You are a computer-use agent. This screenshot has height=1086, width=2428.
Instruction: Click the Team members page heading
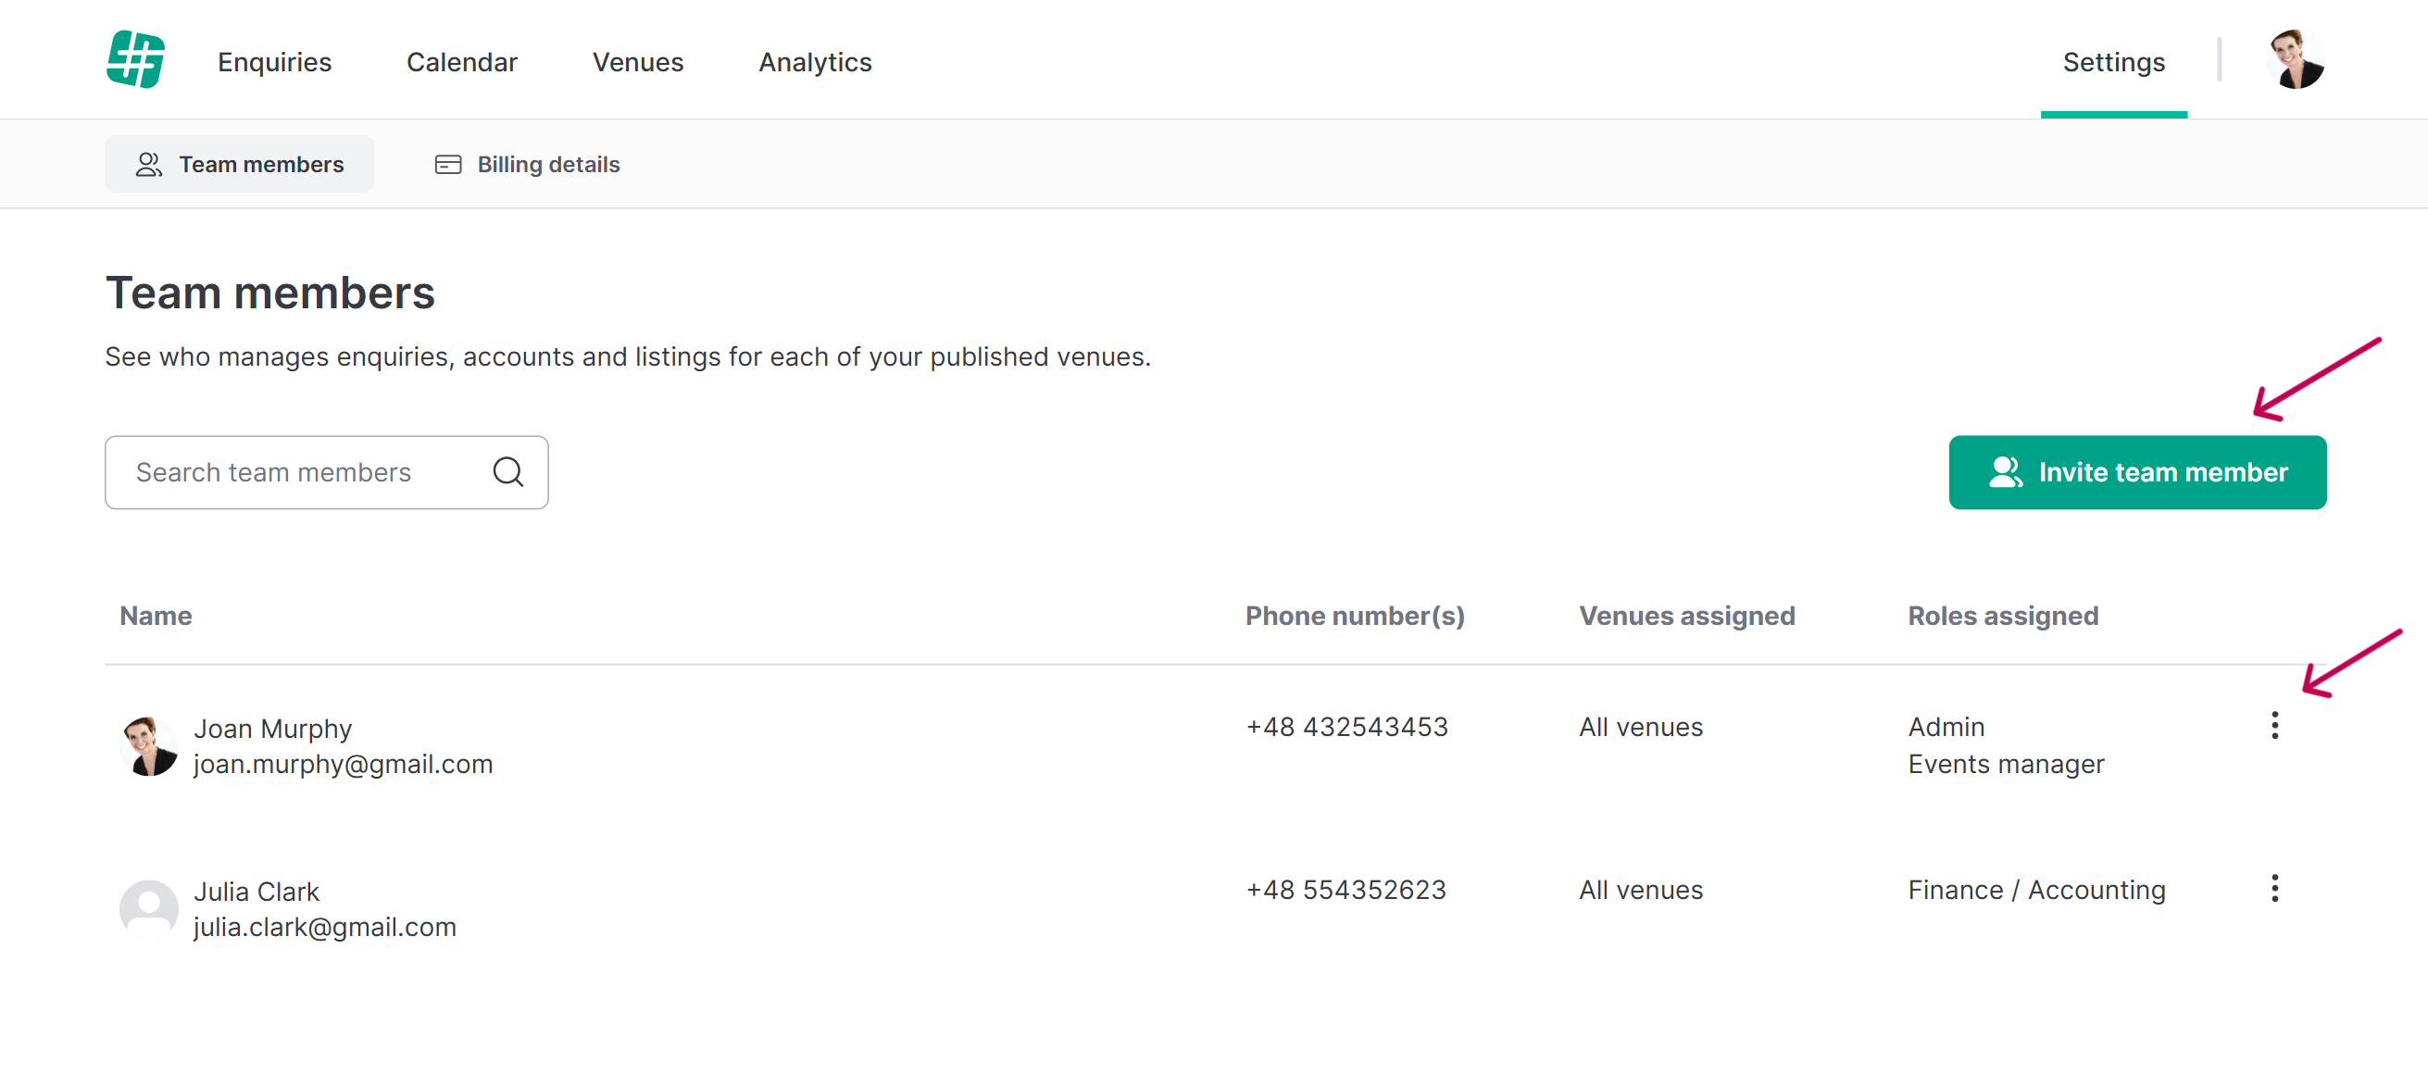[x=270, y=293]
